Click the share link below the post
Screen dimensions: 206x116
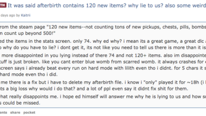(x=15, y=112)
